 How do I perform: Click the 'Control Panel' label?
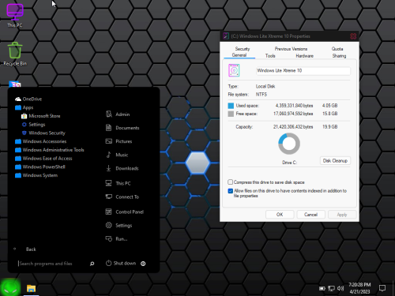tap(130, 212)
